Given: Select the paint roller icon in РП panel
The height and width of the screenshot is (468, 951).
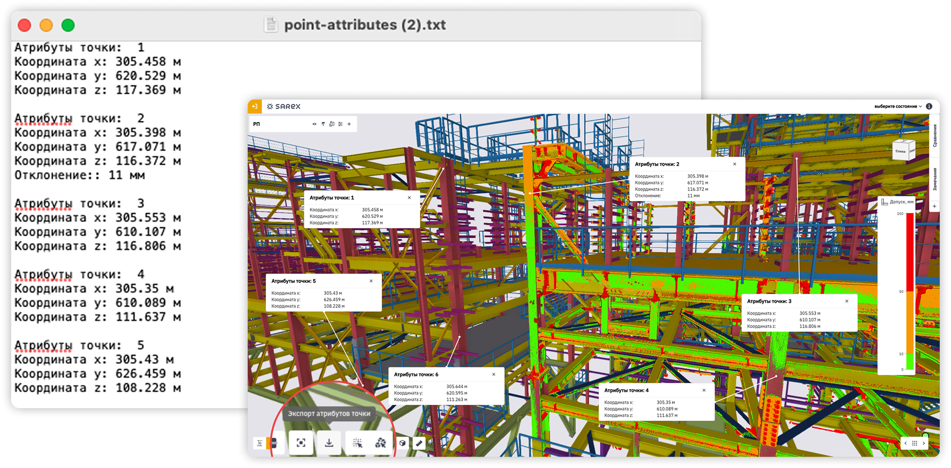Looking at the screenshot, I should 323,124.
